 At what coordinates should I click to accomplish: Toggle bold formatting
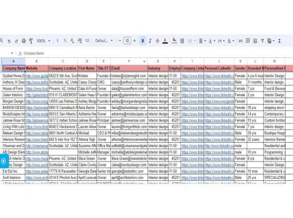pyautogui.click(x=143, y=41)
